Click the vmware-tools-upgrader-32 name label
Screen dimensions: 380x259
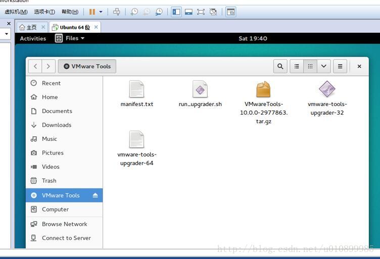327,109
